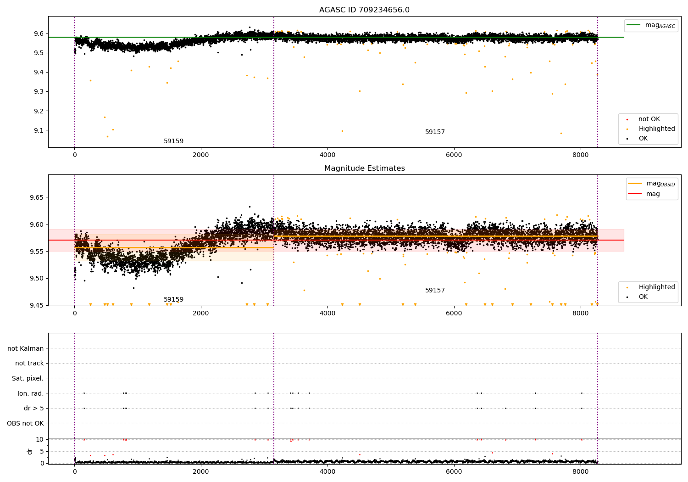Click the 6000 x-axis tick under top plot

[x=454, y=155]
